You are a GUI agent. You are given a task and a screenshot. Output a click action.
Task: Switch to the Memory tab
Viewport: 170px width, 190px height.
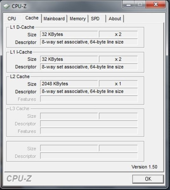78,19
